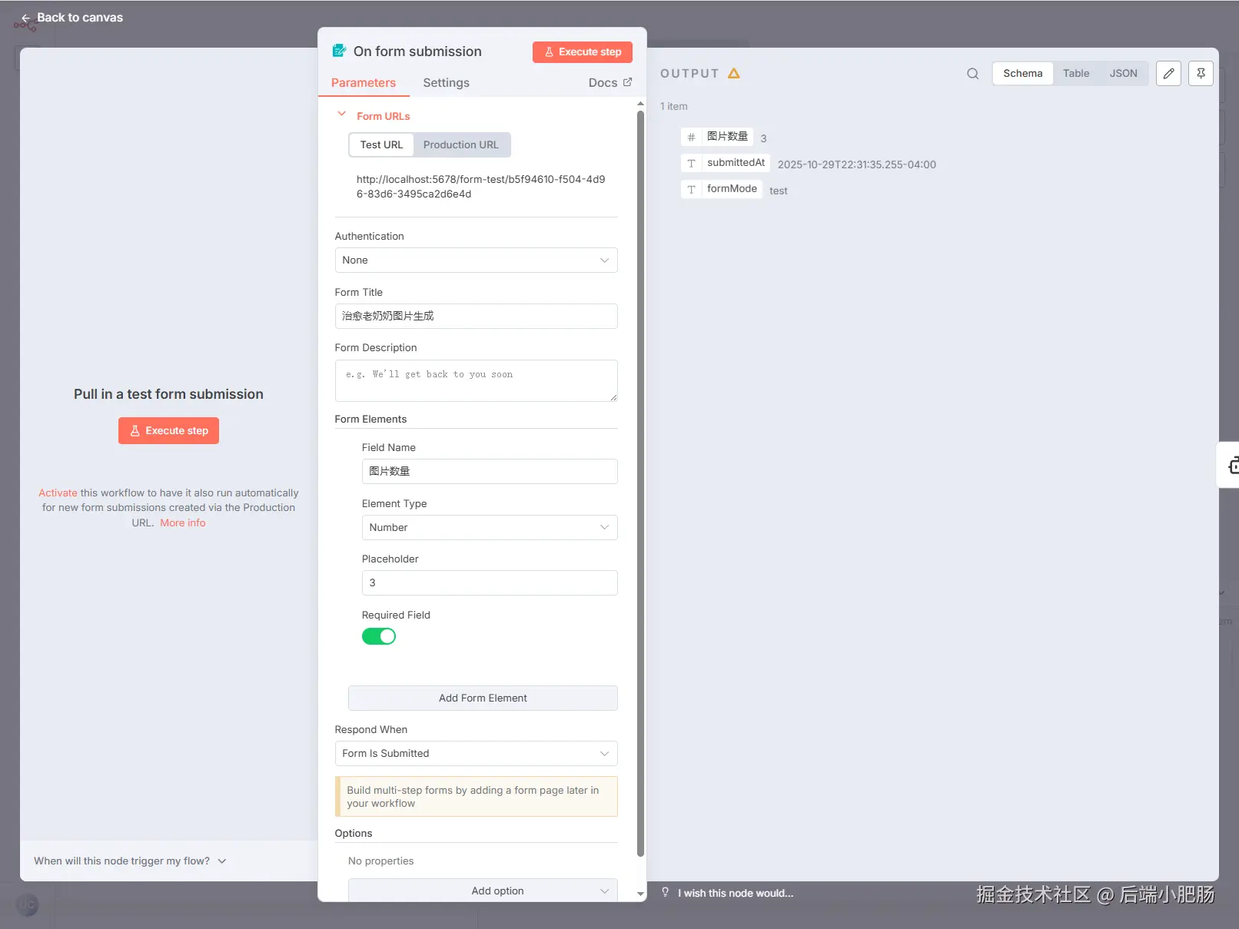The image size is (1239, 929).
Task: Click the text type icon beside submittedAt
Action: [691, 163]
